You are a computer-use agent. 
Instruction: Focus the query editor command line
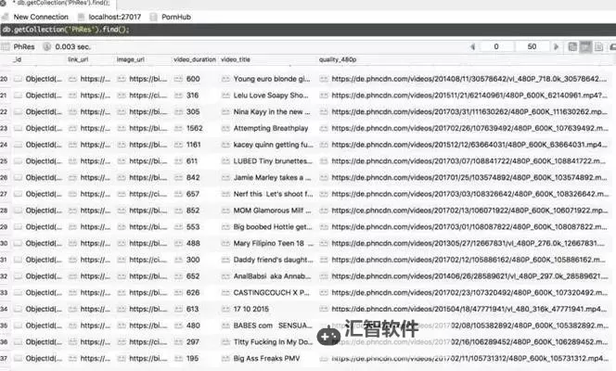pos(308,30)
